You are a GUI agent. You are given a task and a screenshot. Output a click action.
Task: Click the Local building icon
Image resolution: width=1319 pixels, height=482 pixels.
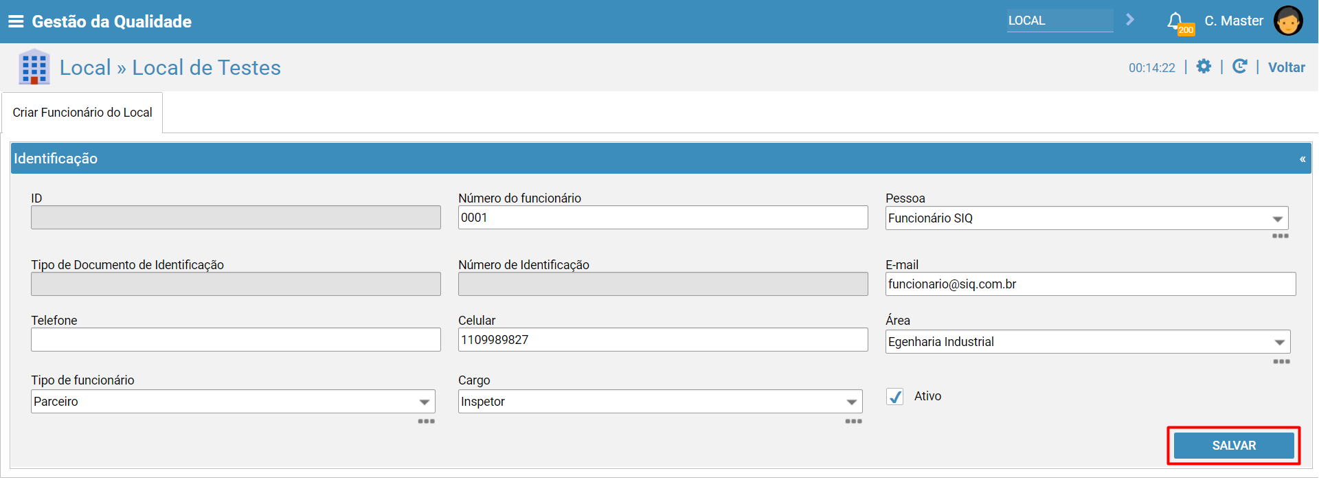[x=34, y=67]
